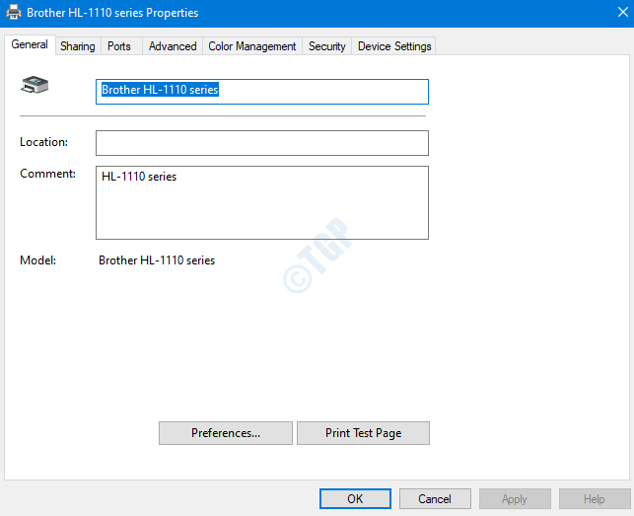
Task: Click the Model value 'Brother HL-1110 series'
Action: (157, 260)
